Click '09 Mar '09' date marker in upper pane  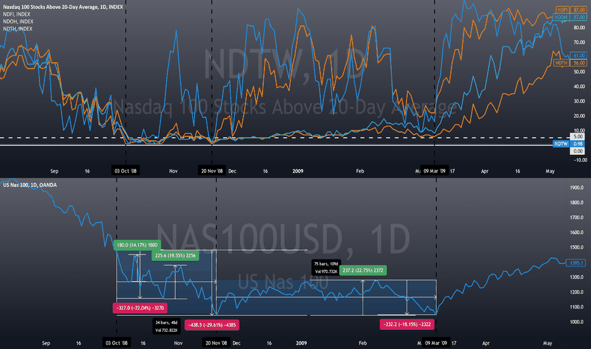(x=434, y=171)
